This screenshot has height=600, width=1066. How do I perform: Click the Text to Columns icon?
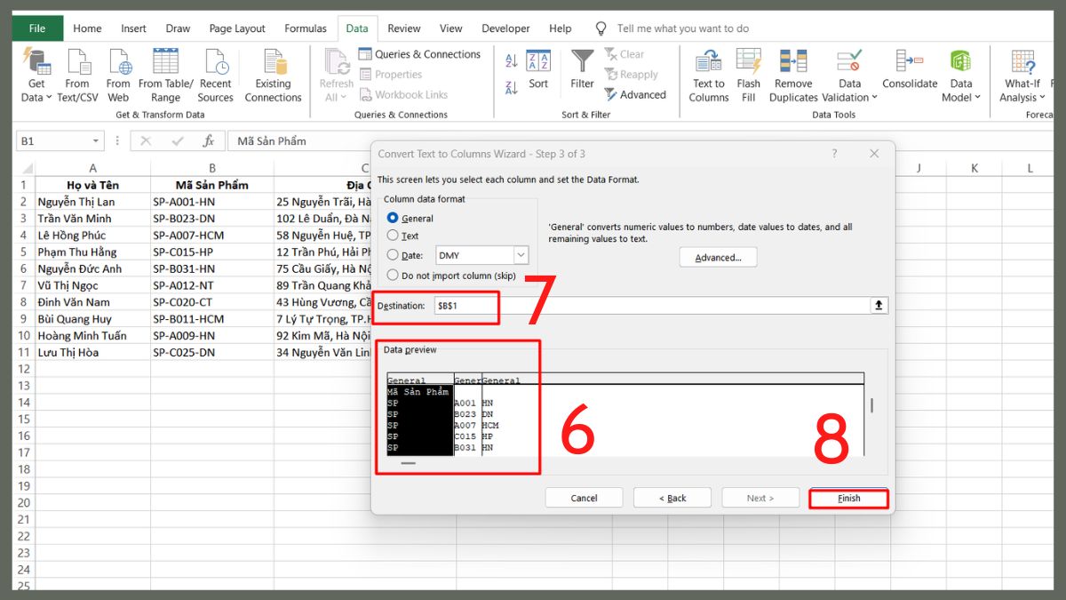(708, 75)
